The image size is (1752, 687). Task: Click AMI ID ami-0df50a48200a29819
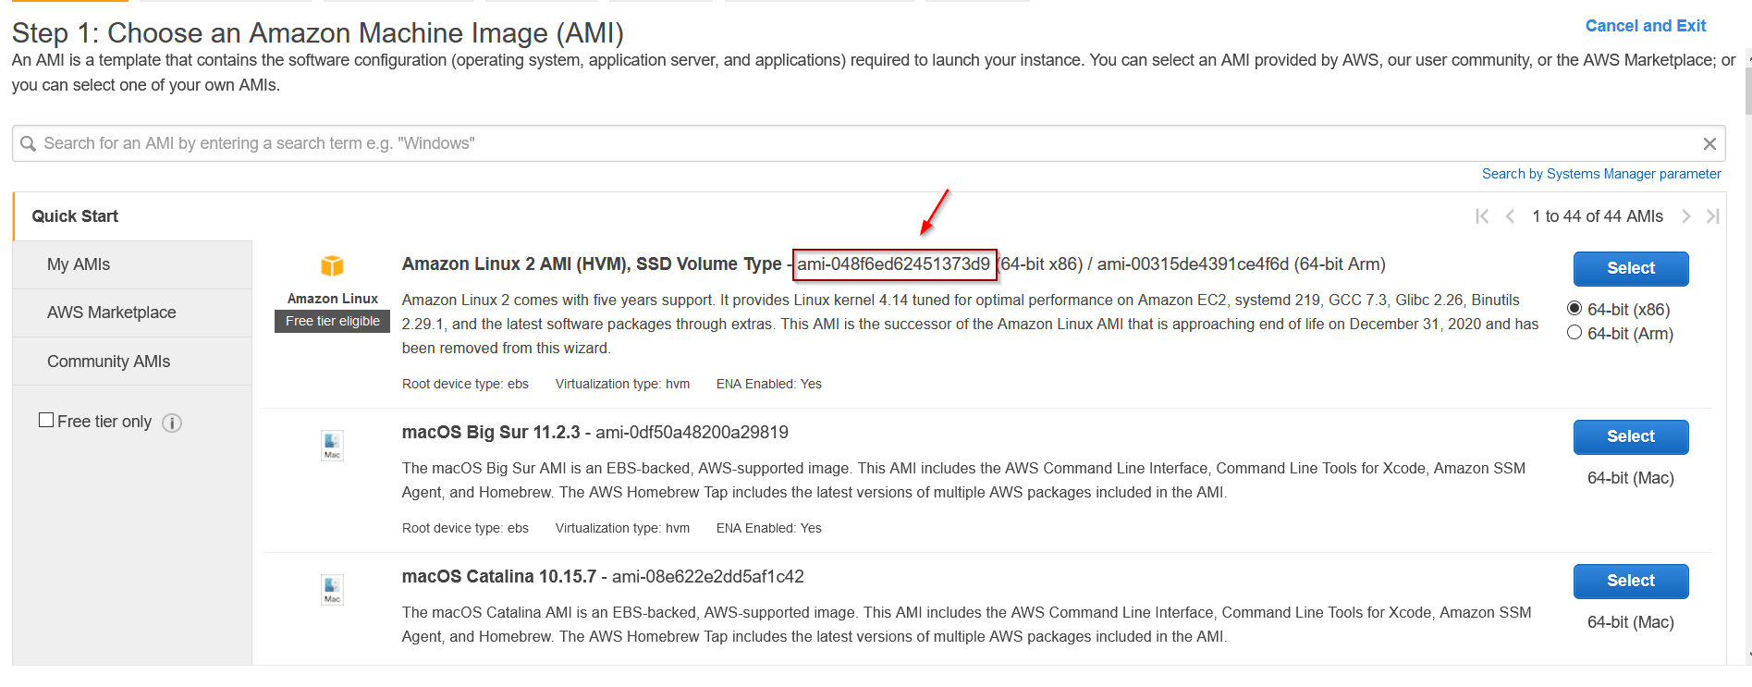click(x=692, y=433)
